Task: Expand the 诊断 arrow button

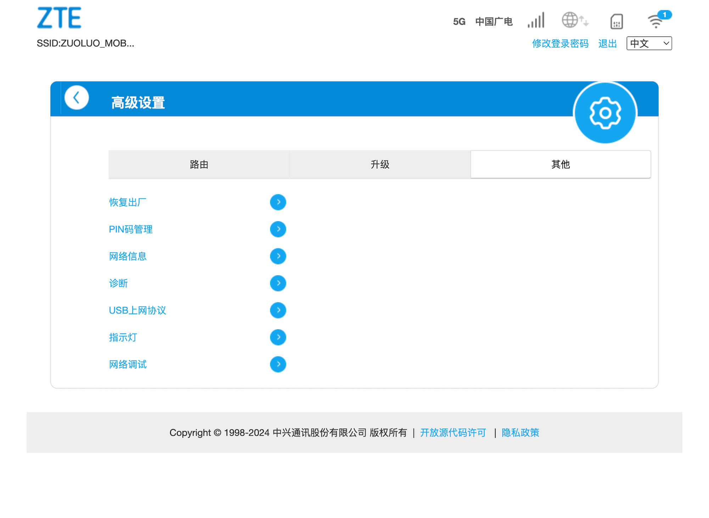Action: tap(278, 283)
